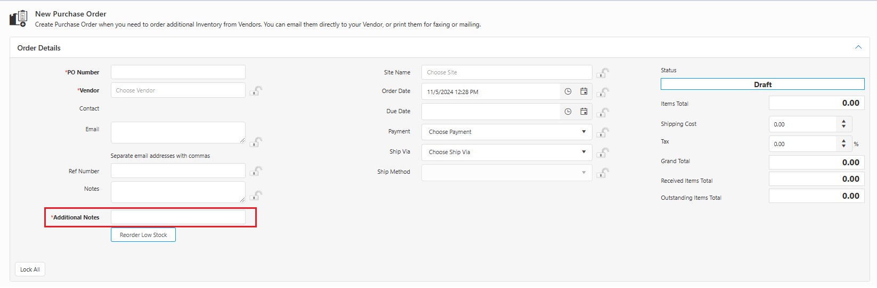
Task: Increase Shipping Cost with up arrow
Action: point(843,122)
